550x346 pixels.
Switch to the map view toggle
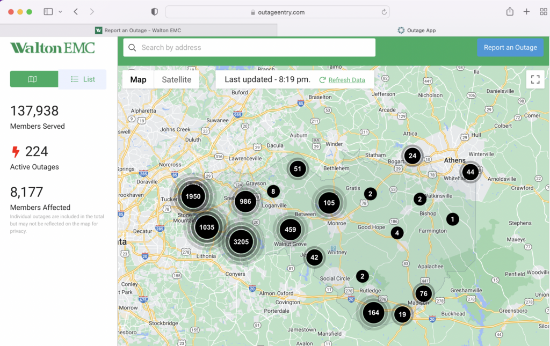34,79
